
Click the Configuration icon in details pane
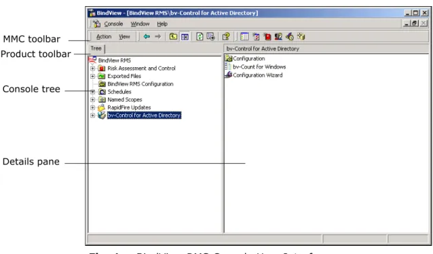point(228,58)
